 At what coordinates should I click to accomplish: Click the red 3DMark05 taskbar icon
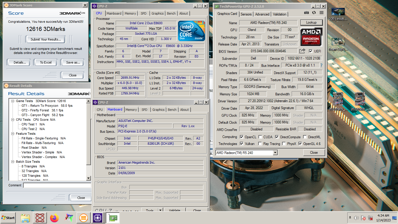[40, 218]
